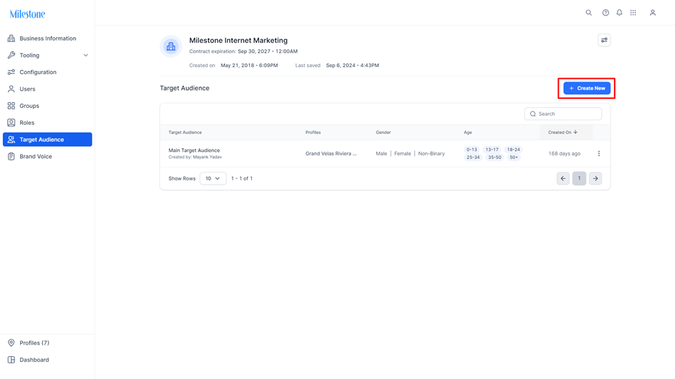Click the Milestone logo
The width and height of the screenshot is (675, 379).
tap(27, 15)
